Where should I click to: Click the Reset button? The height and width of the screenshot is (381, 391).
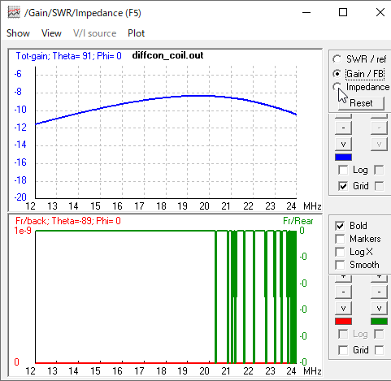(361, 103)
